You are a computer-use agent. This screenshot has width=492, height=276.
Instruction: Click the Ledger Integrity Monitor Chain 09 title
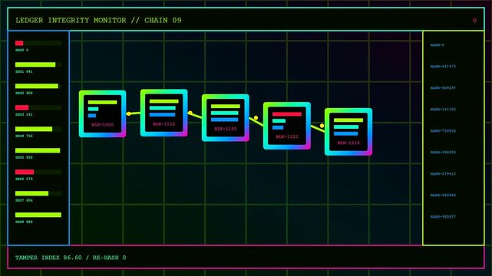[98, 21]
